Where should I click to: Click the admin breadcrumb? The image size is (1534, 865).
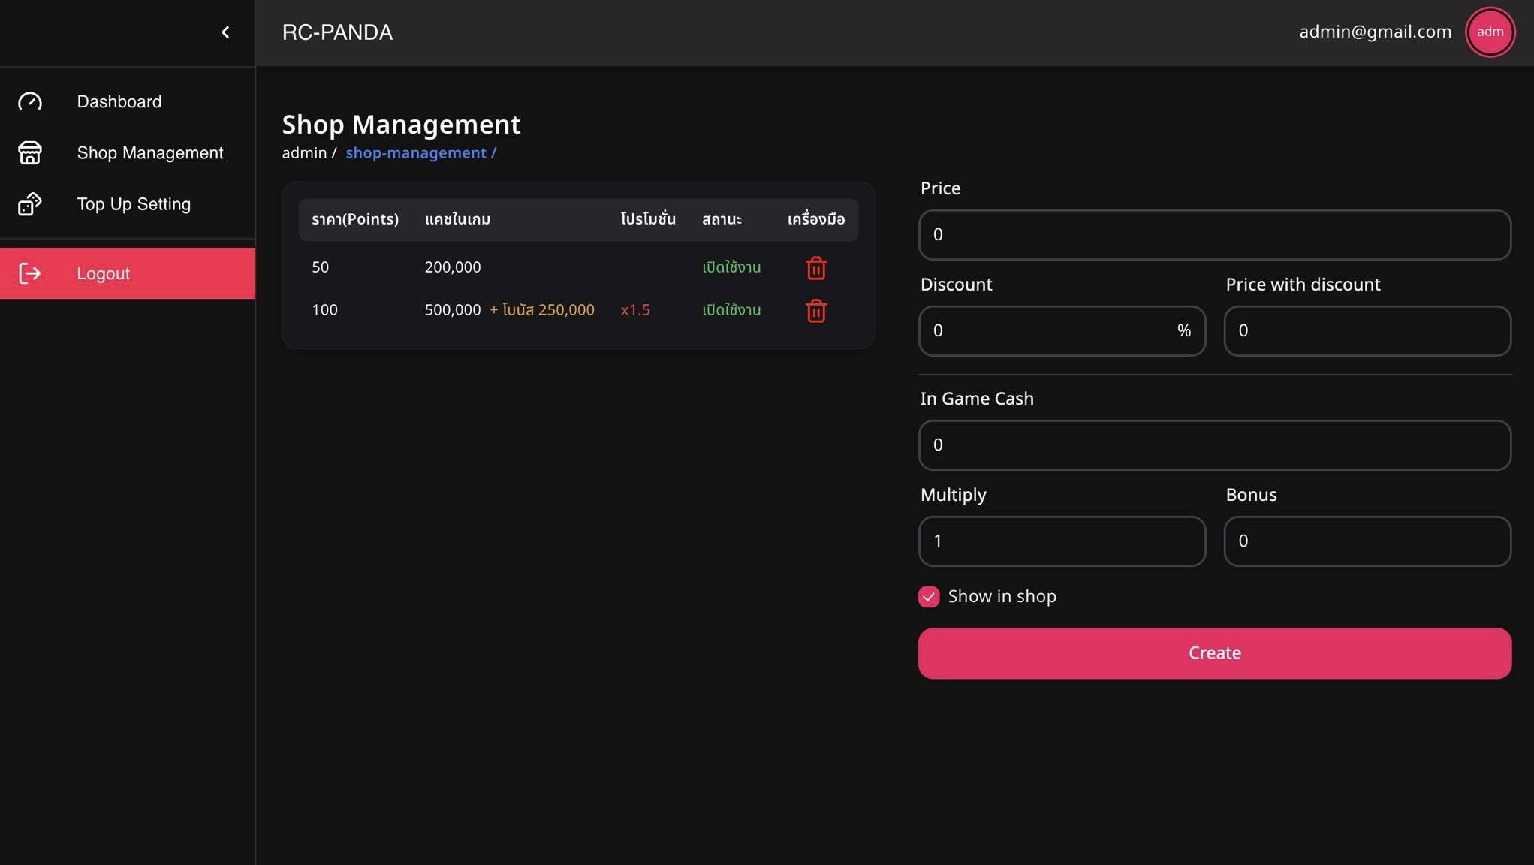(x=304, y=153)
